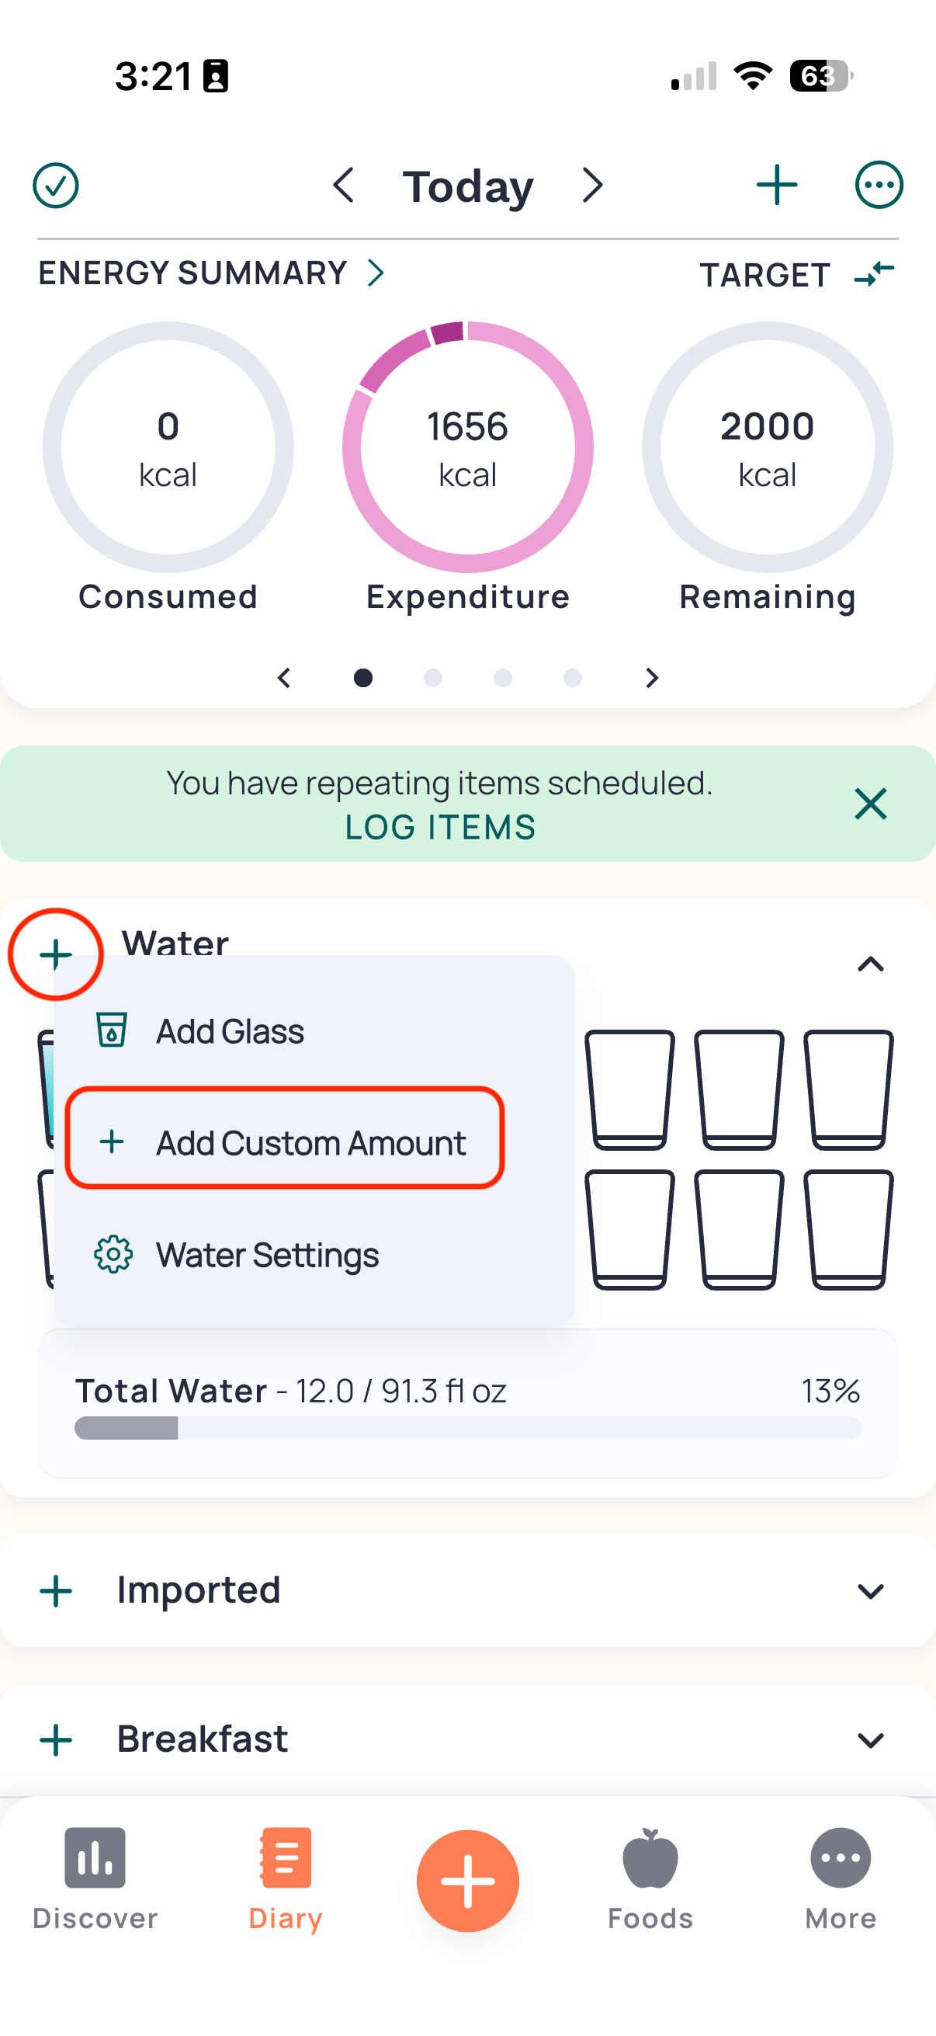
Task: Toggle the last empty glass in bottom row
Action: point(848,1229)
